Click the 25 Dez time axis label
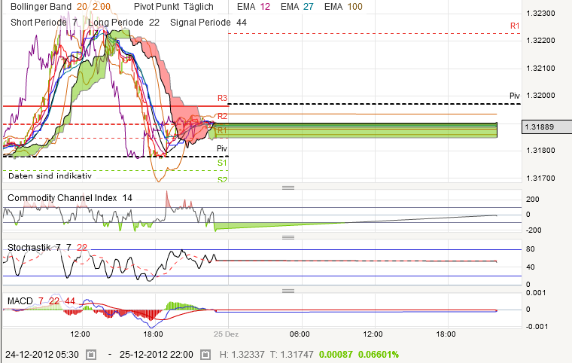The image size is (572, 363). (227, 334)
